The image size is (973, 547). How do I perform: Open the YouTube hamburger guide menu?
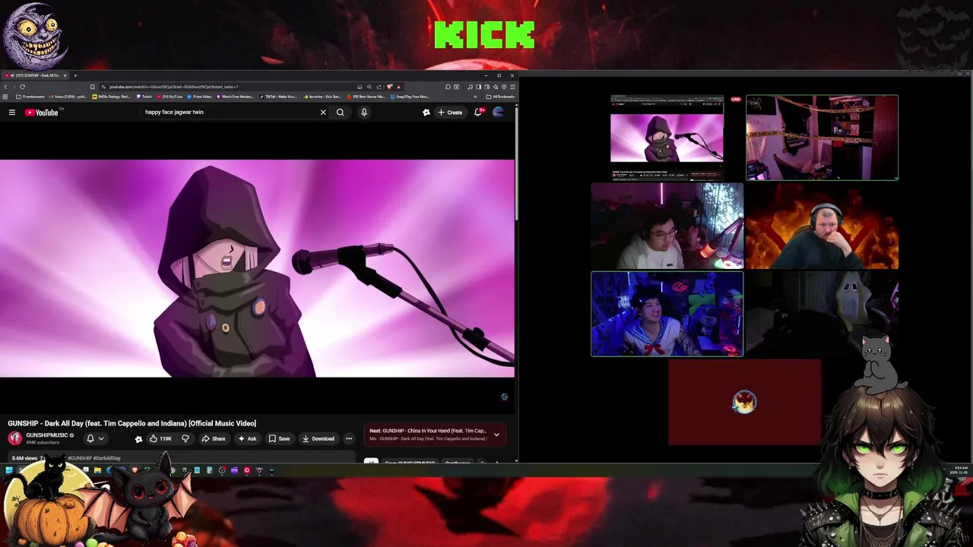click(11, 112)
